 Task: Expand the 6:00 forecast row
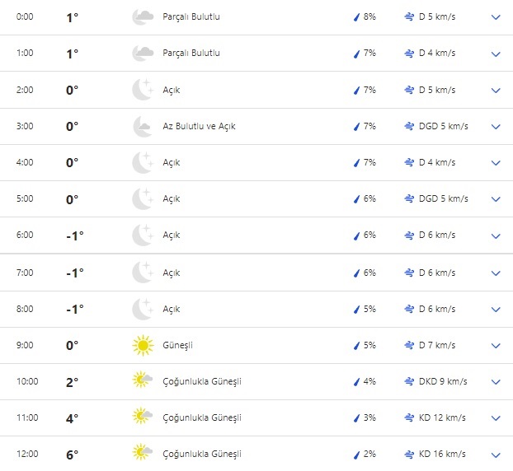pyautogui.click(x=496, y=235)
